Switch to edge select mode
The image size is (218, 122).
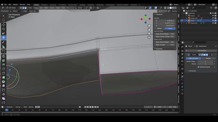23,8
